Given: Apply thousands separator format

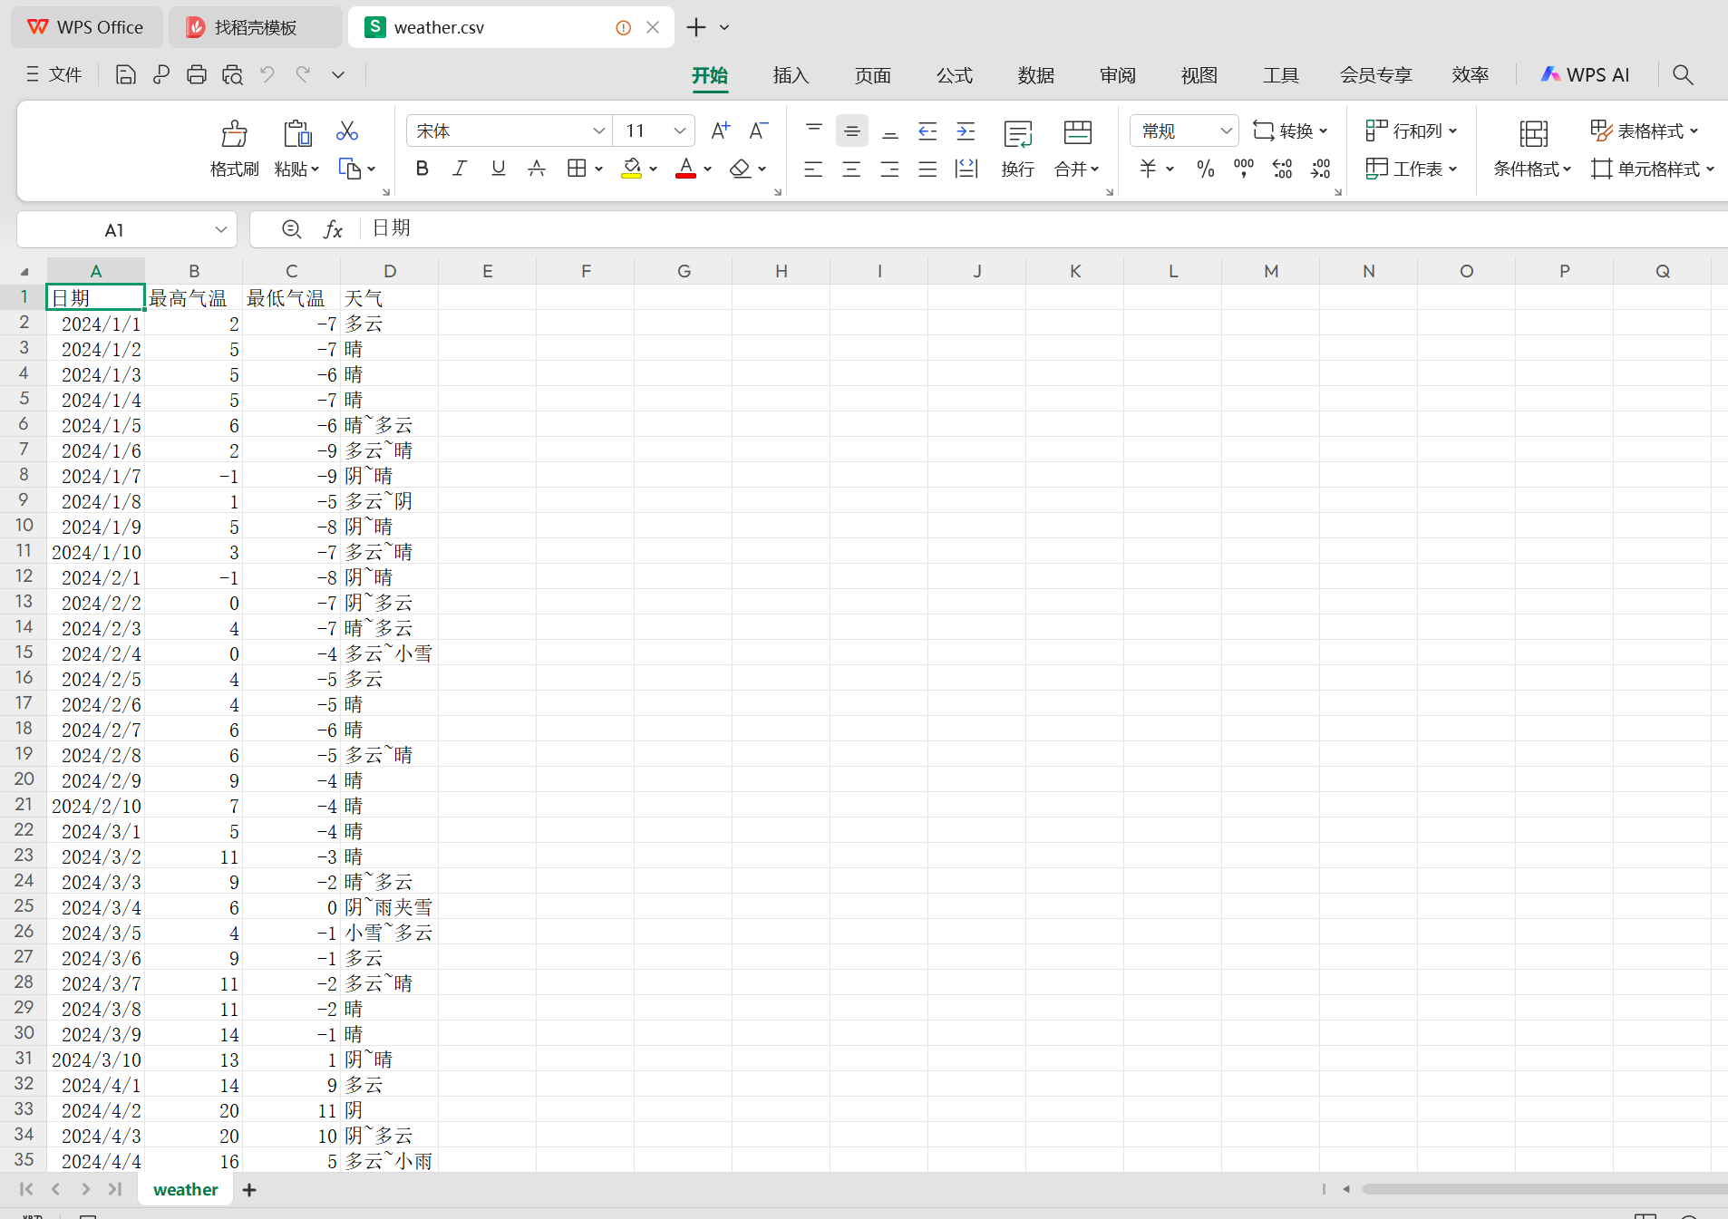Looking at the screenshot, I should [1244, 169].
